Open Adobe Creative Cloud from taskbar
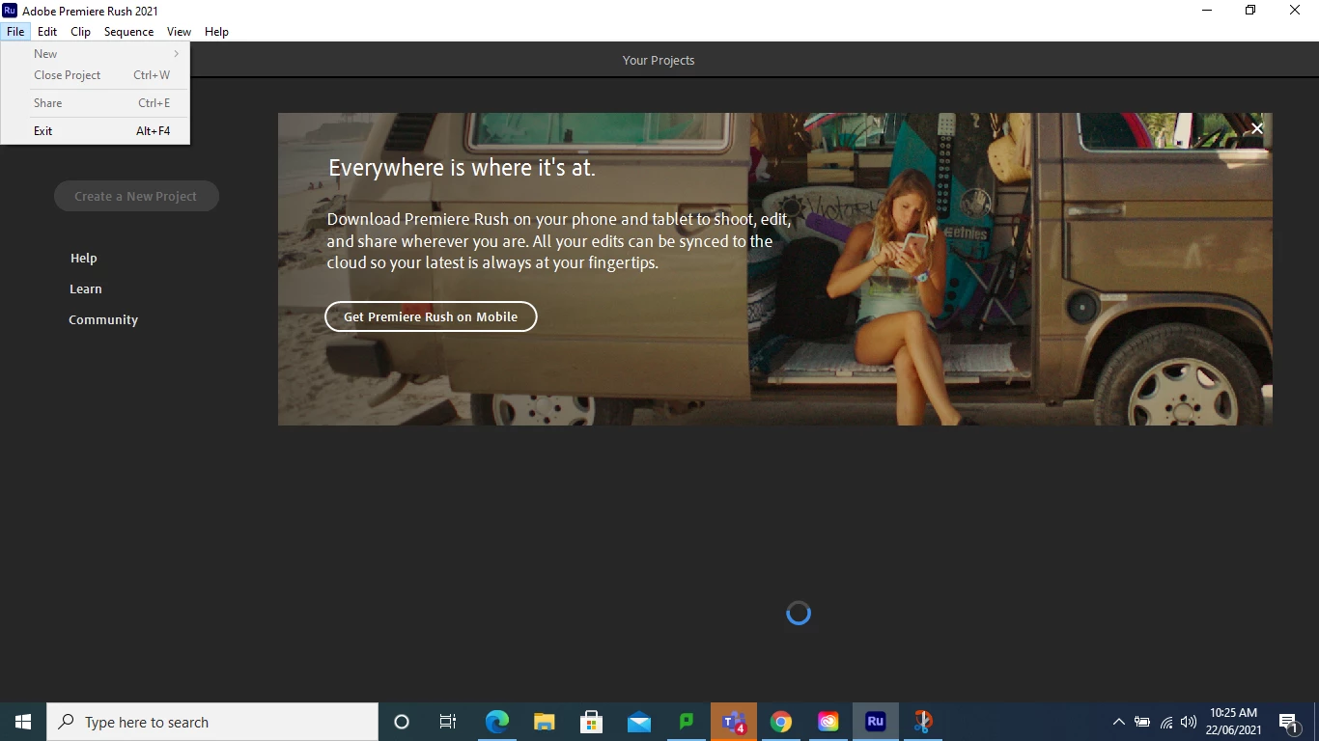Viewport: 1319px width, 741px height. click(828, 722)
